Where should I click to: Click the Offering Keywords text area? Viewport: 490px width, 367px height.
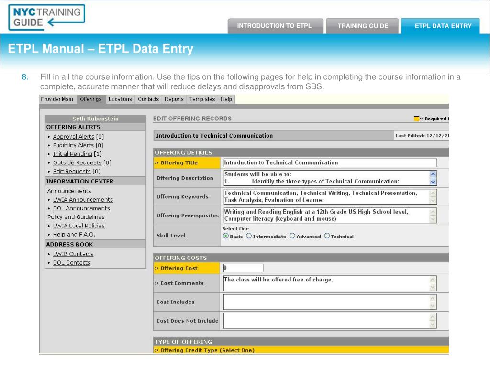click(326, 196)
